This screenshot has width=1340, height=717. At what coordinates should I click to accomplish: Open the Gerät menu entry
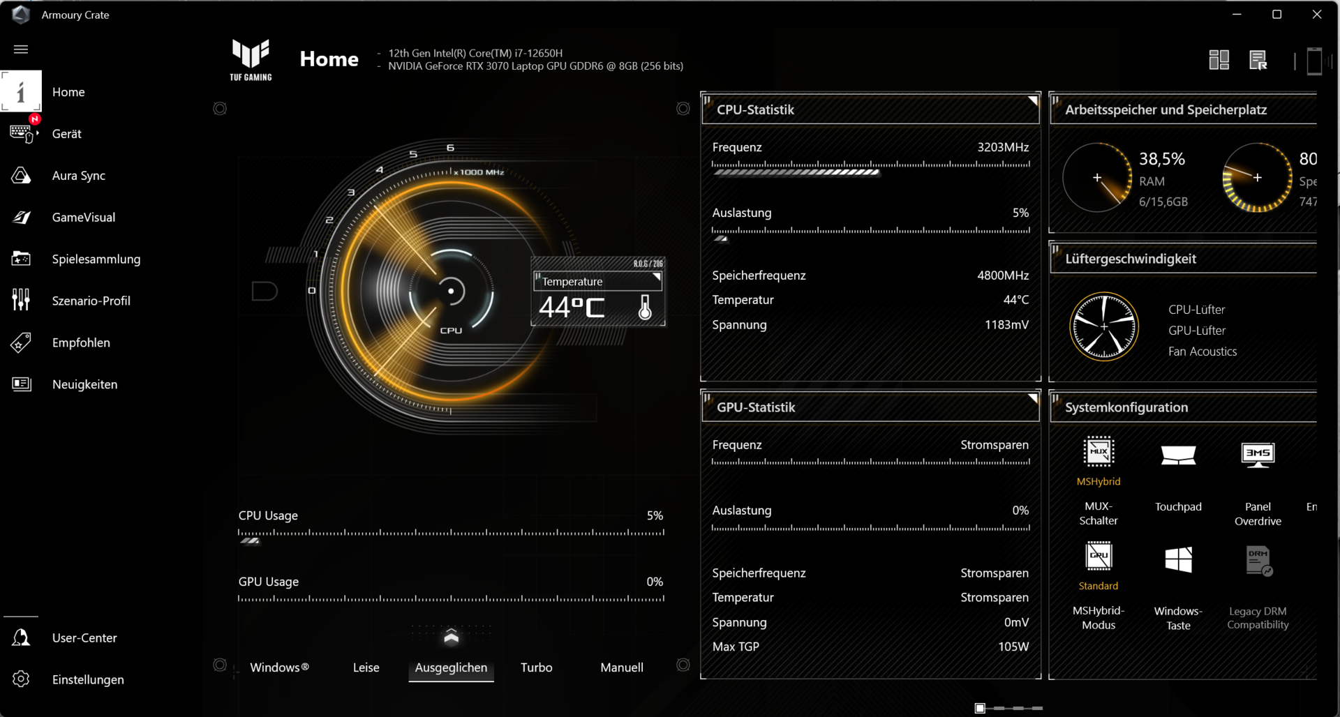67,134
